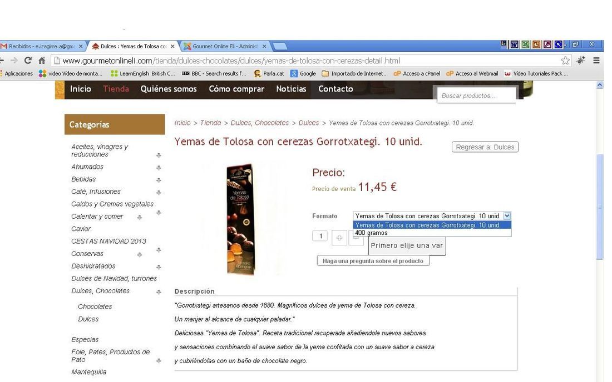The image size is (612, 382).
Task: Open the Cómo comprar menu item
Action: 236,89
